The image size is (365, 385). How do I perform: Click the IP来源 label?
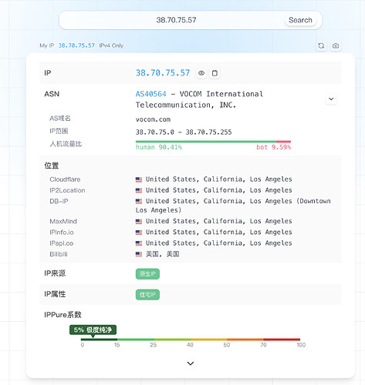point(55,273)
